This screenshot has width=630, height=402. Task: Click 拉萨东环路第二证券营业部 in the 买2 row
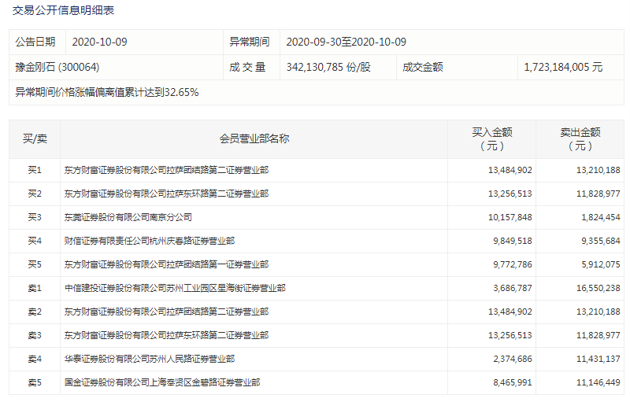click(166, 194)
